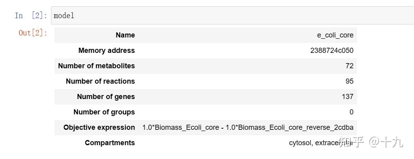The image size is (414, 159).
Task: Select the In [2] input prompt
Action: [31, 16]
